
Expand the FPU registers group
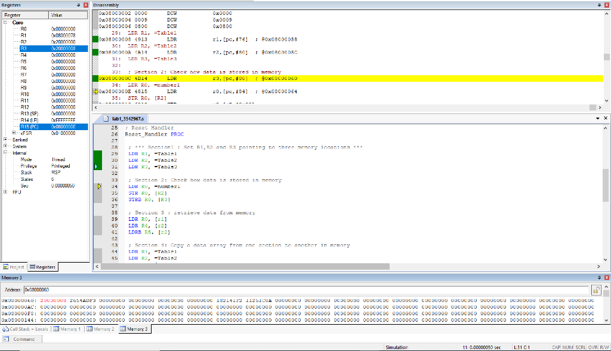6,192
